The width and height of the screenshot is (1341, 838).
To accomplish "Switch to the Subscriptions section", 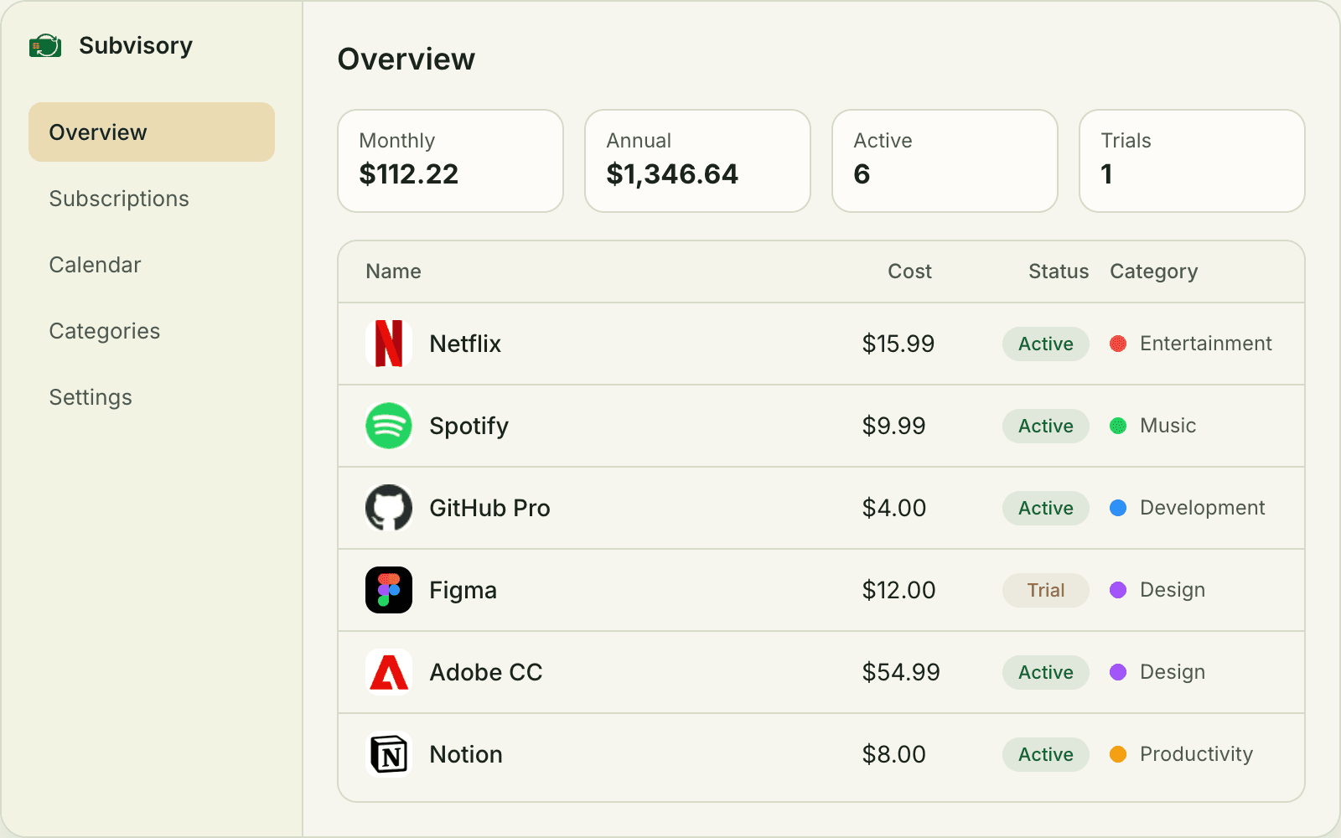I will click(118, 199).
